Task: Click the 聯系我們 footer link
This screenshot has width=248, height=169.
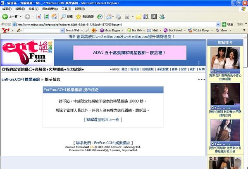Action: click(84, 142)
